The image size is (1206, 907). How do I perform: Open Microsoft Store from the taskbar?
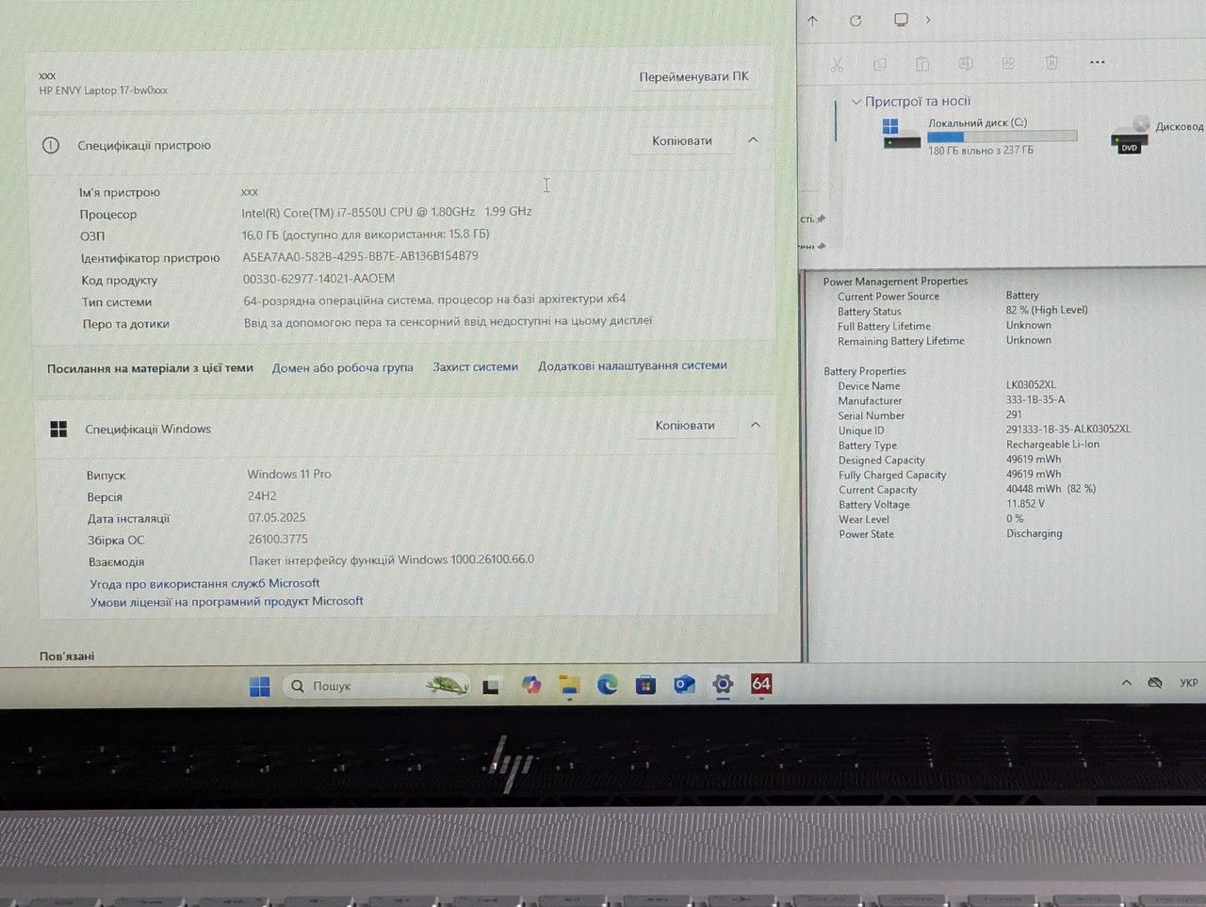point(645,685)
